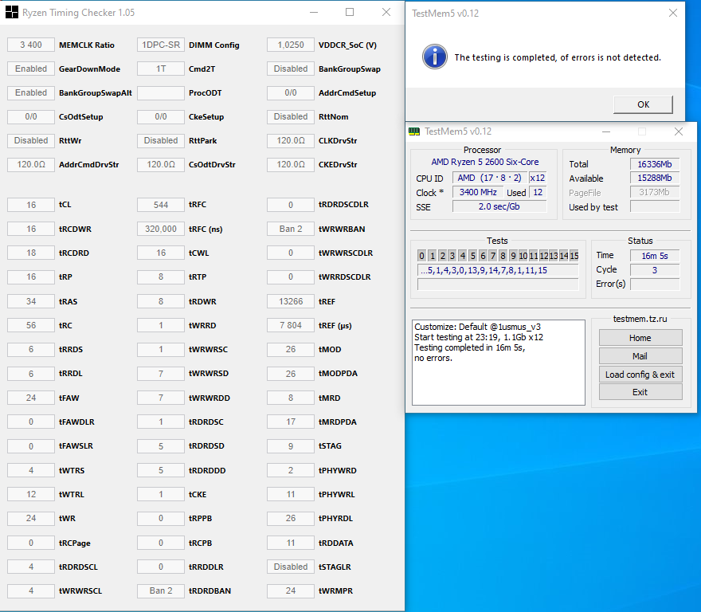Click the tWR value 24
This screenshot has height=612, width=701.
(x=31, y=518)
